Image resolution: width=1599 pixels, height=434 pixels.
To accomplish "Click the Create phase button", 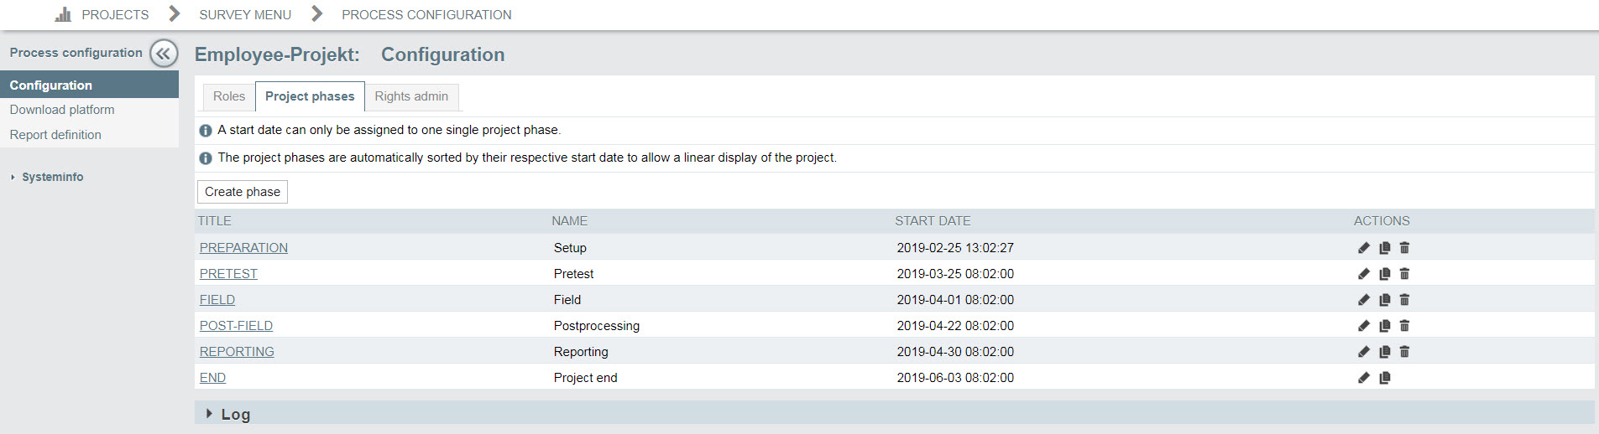I will click(x=243, y=192).
